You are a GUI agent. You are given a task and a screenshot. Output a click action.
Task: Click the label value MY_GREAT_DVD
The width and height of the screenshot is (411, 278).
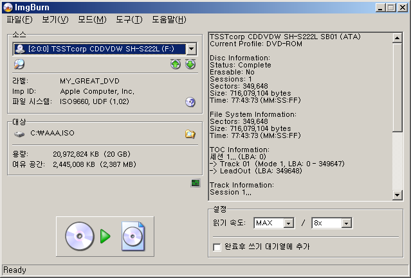pos(89,81)
